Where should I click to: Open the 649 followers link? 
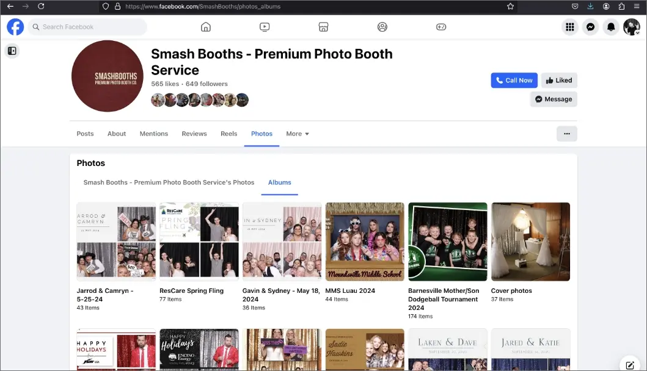pos(207,84)
